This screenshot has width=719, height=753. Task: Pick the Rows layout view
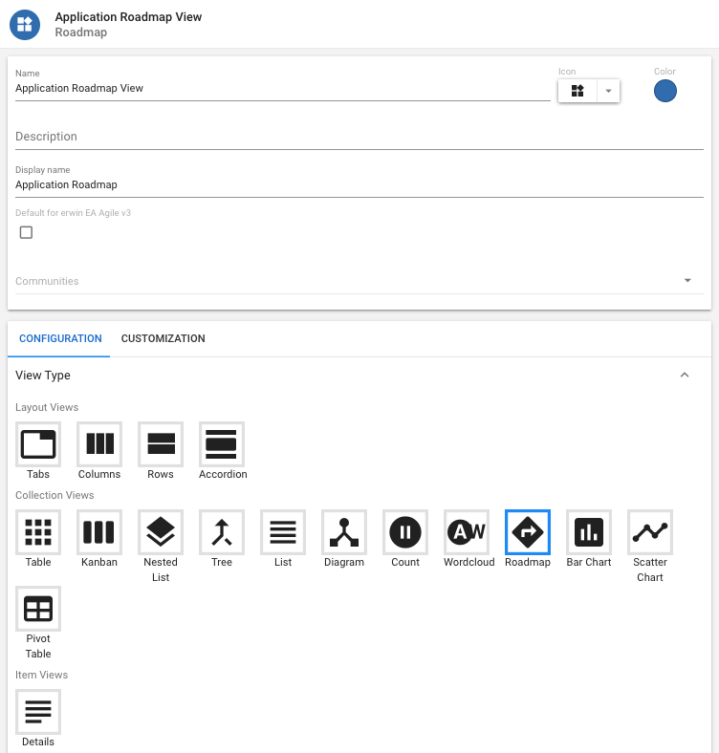[161, 444]
